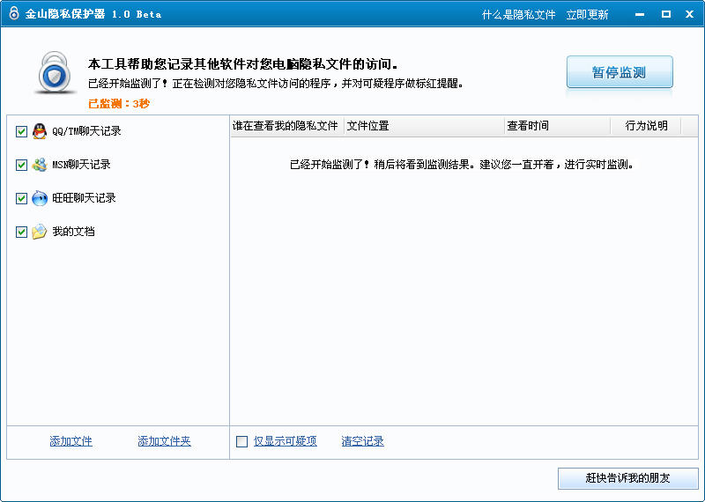Click 赶快告诉我的朋友 button
This screenshot has width=705, height=502.
(x=627, y=478)
